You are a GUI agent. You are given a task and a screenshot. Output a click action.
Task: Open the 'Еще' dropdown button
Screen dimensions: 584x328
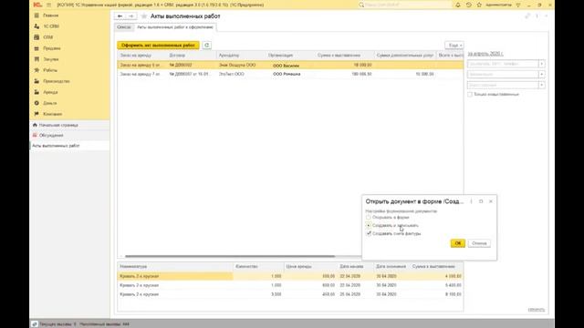pyautogui.click(x=454, y=45)
